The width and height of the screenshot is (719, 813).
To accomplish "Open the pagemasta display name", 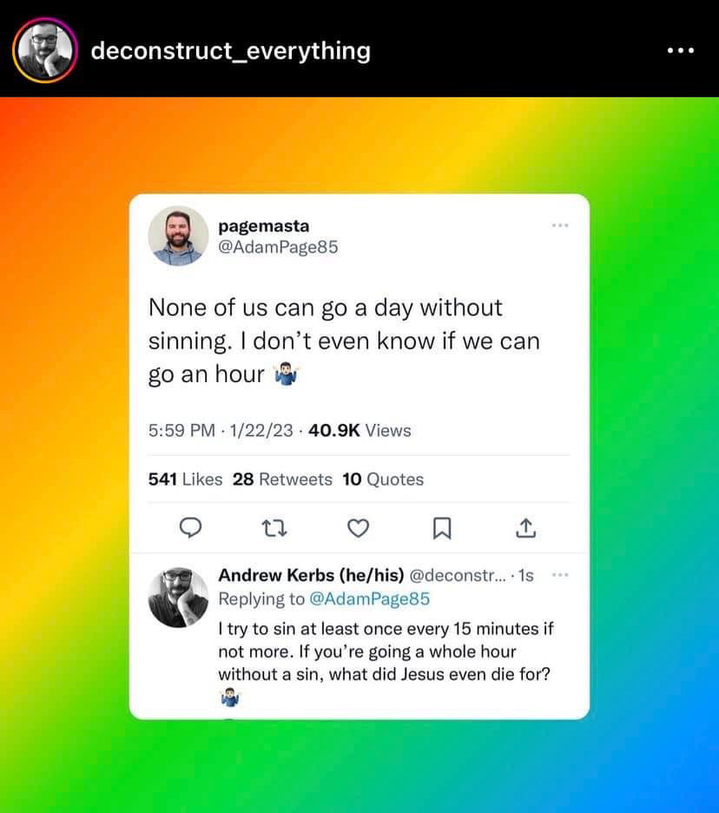I will [x=264, y=226].
